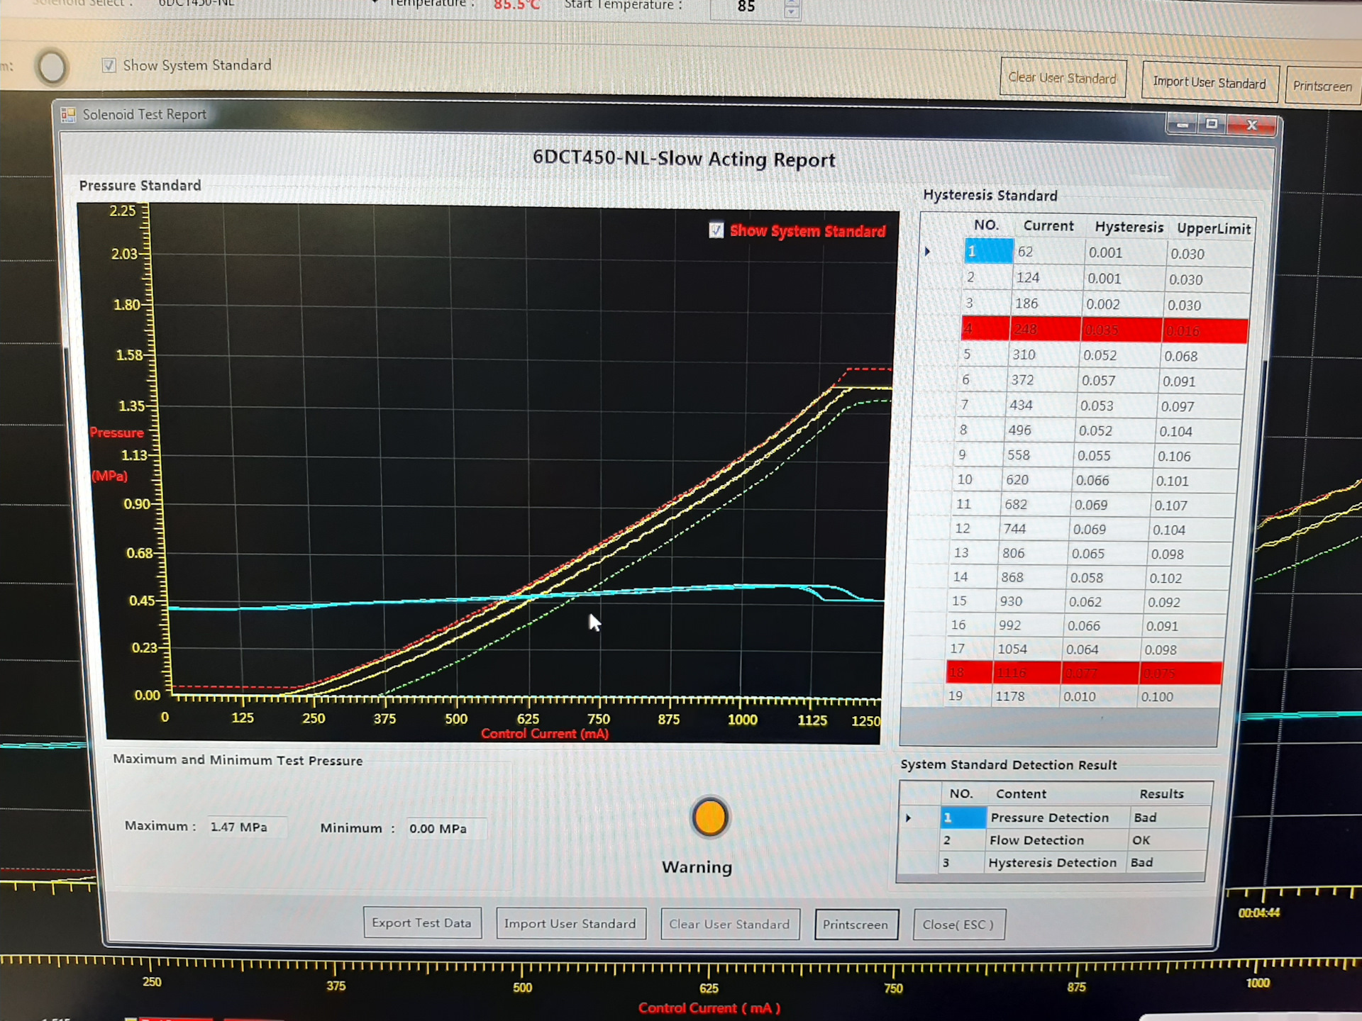Toggle top Show System Standard checkbox
1362x1021 pixels.
[109, 65]
